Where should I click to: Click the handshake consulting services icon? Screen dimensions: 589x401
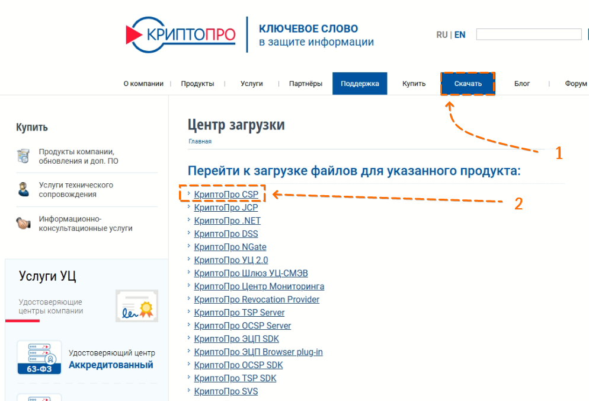(x=23, y=223)
